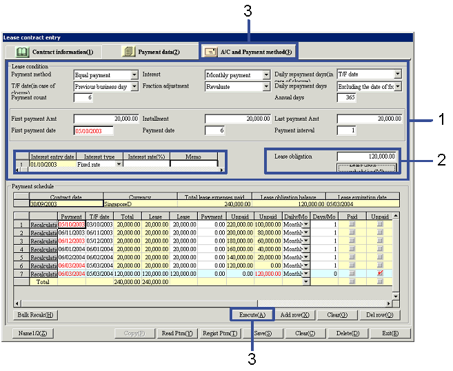Click the red Unpaid value 120,000.00 in row 7
The width and height of the screenshot is (453, 371).
[268, 274]
